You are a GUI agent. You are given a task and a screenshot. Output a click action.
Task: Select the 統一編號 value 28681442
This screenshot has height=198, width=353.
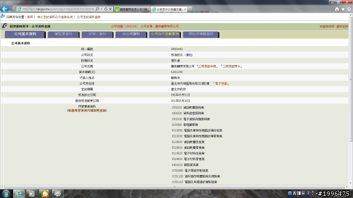[x=176, y=49]
